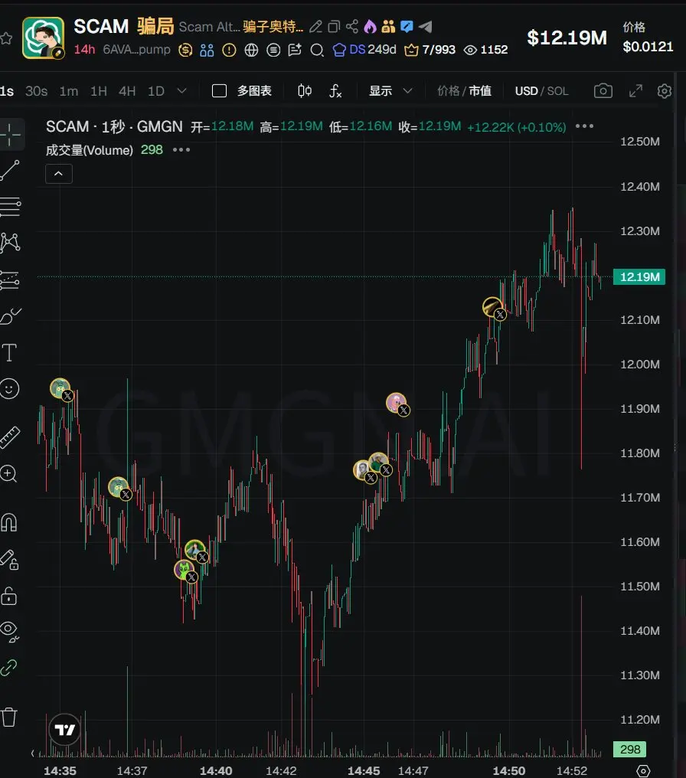Select the crosshair cursor tool

coord(10,135)
